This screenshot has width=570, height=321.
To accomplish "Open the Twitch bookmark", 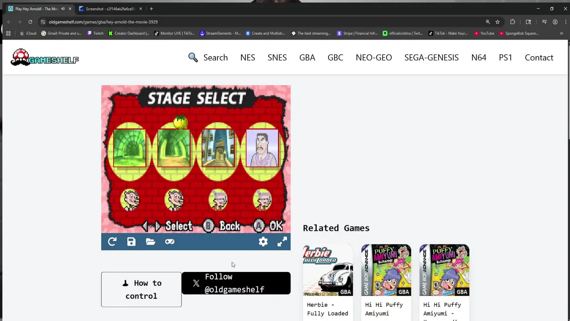I will pos(95,33).
